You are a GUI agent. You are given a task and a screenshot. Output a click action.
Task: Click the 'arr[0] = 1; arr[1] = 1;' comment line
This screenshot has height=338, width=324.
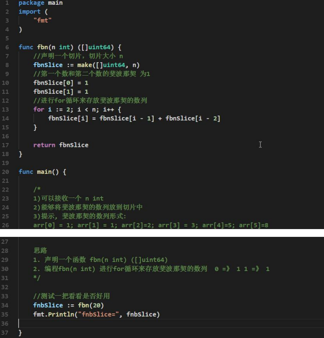[151, 225]
